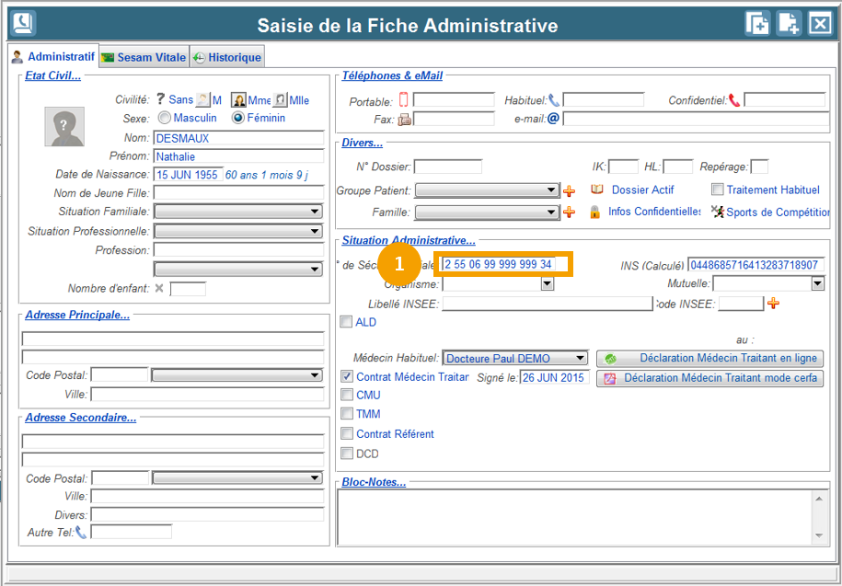
Task: Check the CMU checkbox
Action: (x=347, y=395)
